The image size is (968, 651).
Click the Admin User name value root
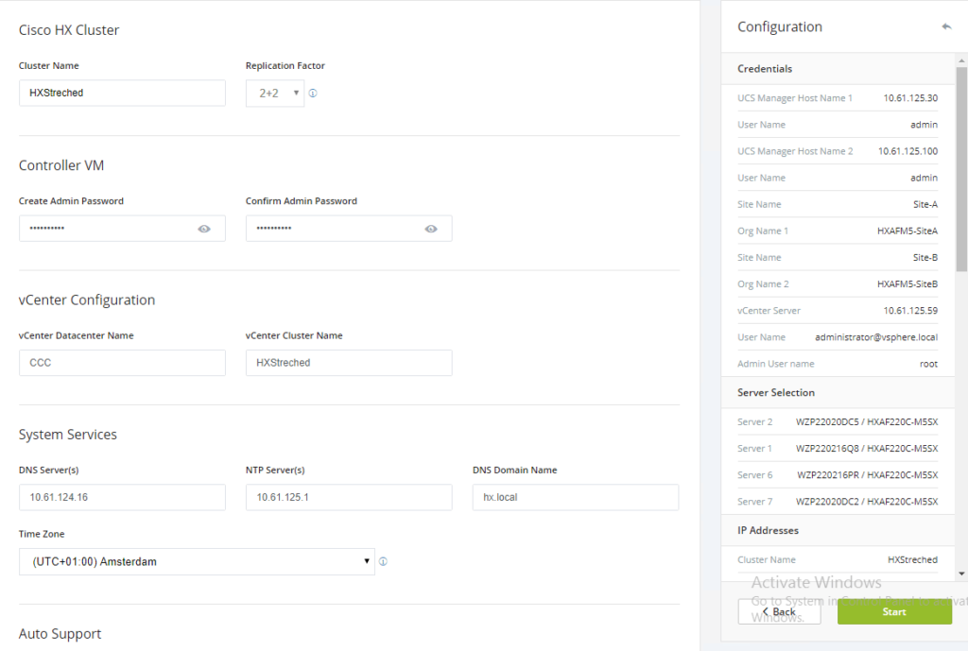point(928,364)
